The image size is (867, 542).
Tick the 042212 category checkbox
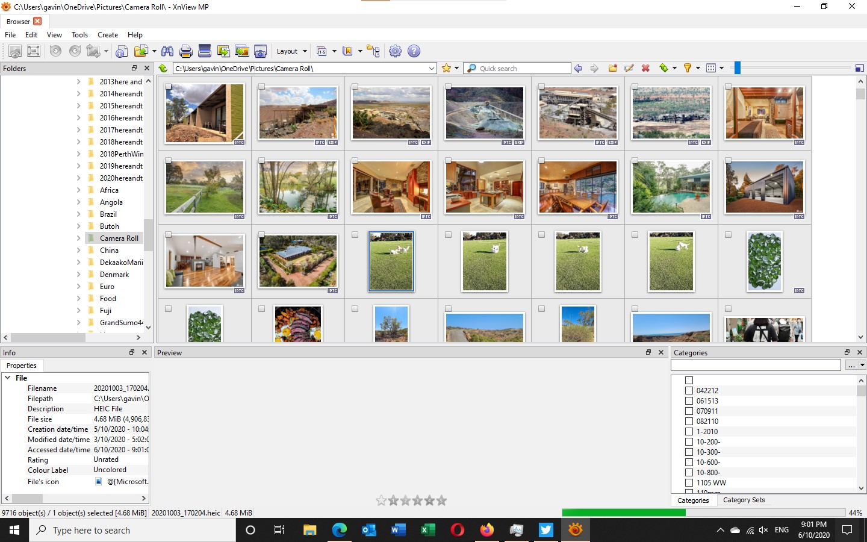(689, 390)
